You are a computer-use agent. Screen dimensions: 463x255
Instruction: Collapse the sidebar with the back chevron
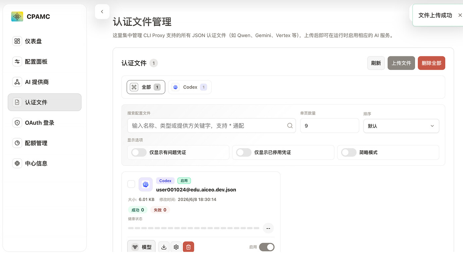point(102,12)
